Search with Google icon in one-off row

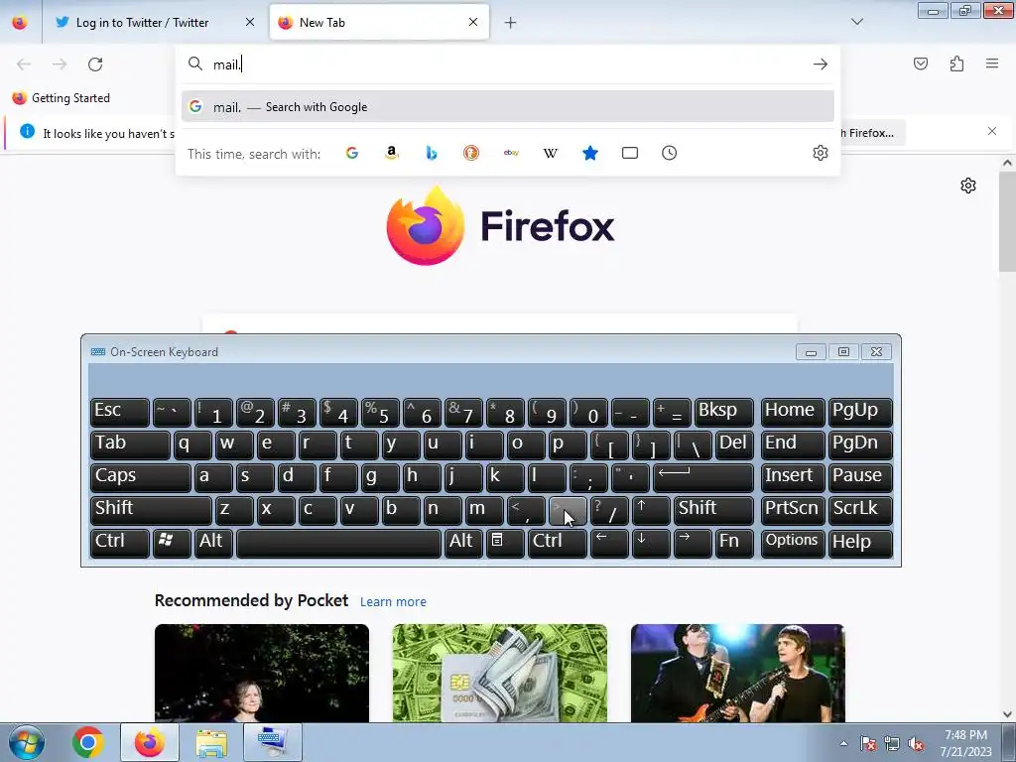pyautogui.click(x=352, y=153)
